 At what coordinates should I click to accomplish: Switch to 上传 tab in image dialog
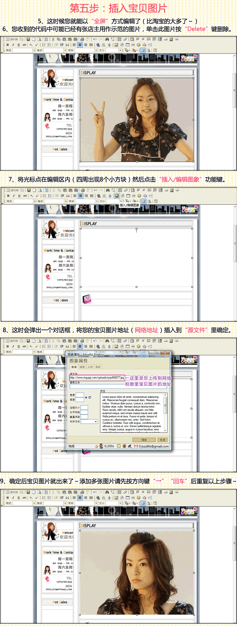pyautogui.click(x=90, y=367)
